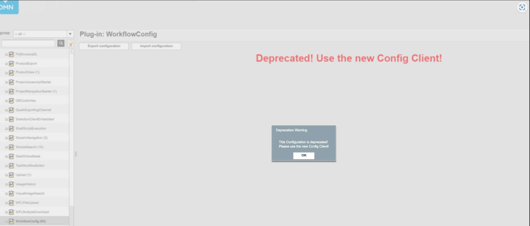The width and height of the screenshot is (530, 226).
Task: Click the plug-in search input field
Action: (x=28, y=43)
